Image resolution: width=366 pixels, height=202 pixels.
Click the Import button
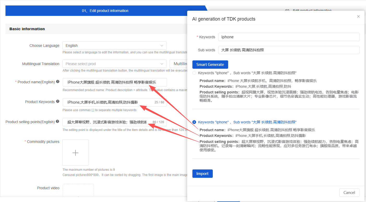pyautogui.click(x=203, y=174)
